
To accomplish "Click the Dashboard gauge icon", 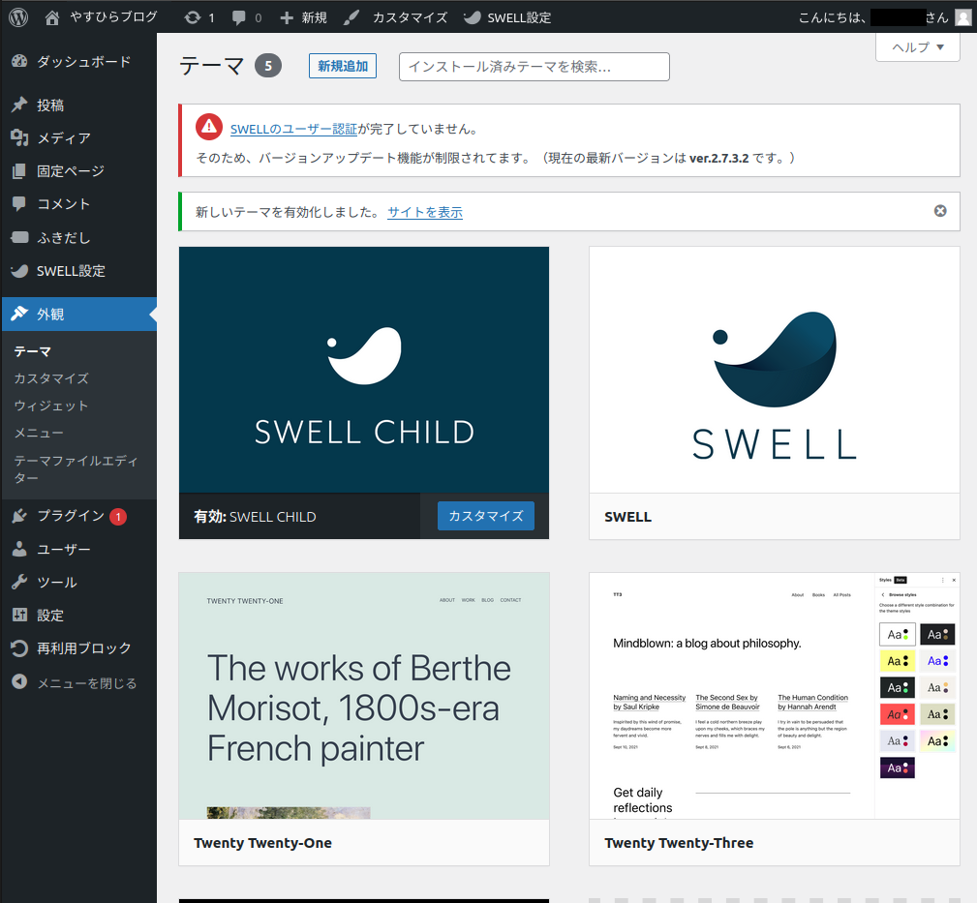I will click(20, 61).
